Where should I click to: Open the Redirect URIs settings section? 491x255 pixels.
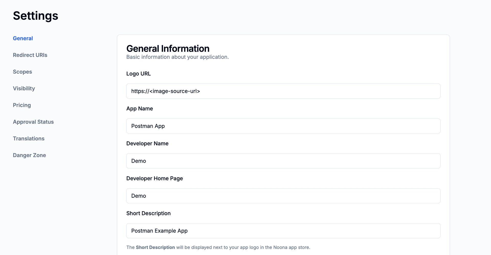point(30,55)
